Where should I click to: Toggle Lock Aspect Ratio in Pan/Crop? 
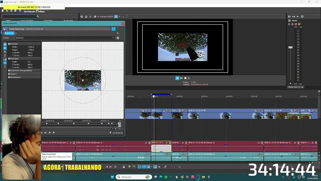pyautogui.click(x=5, y=59)
